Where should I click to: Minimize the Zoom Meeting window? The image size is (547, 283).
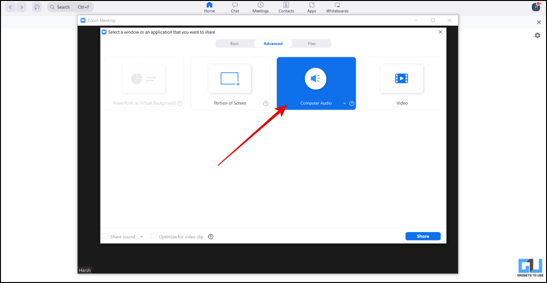tap(416, 20)
